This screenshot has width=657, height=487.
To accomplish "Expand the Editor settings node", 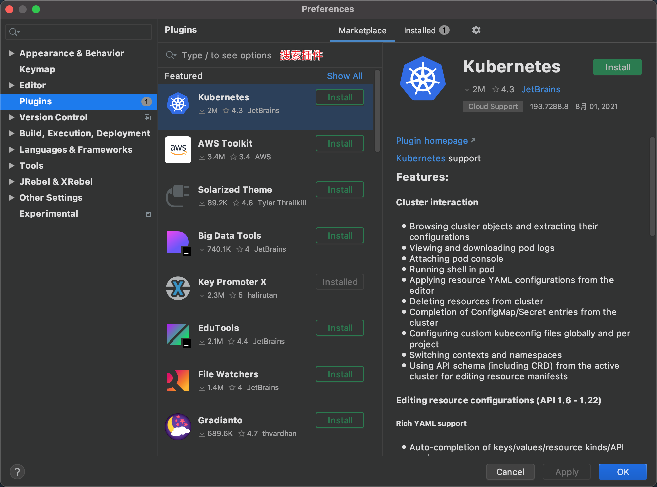I will pos(12,85).
